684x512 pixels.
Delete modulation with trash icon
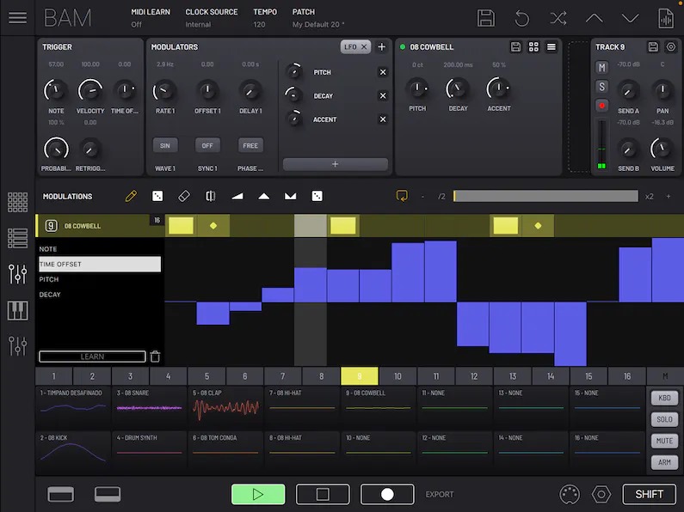pos(155,357)
